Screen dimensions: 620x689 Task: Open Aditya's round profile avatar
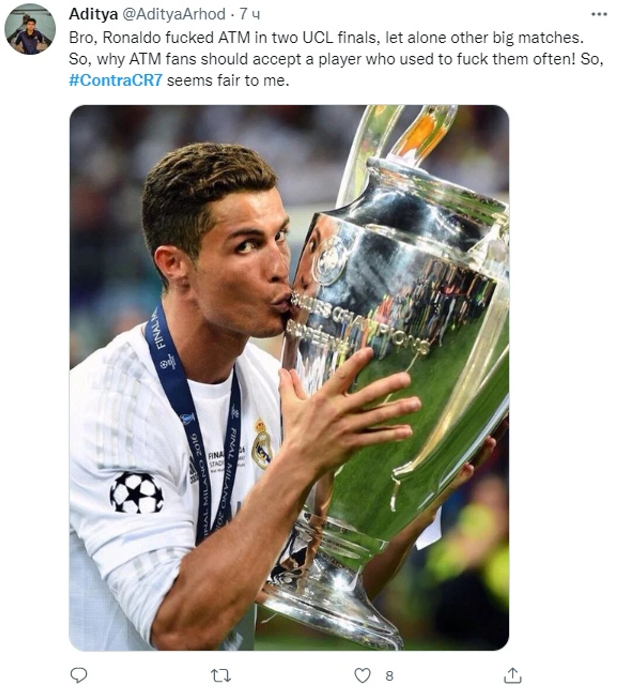[x=30, y=29]
